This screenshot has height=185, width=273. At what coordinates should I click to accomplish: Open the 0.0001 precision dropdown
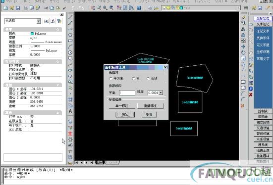(161, 92)
